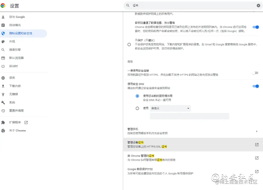Open 由 Chrome 管理的证书 link text
This screenshot has height=190, width=263.
(141, 156)
